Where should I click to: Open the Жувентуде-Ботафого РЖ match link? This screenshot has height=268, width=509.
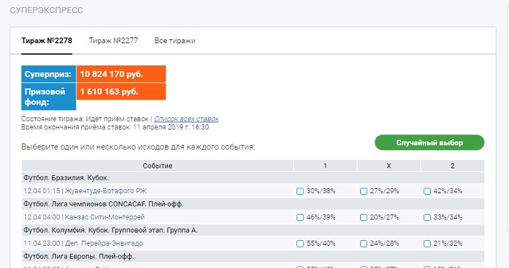click(x=110, y=191)
